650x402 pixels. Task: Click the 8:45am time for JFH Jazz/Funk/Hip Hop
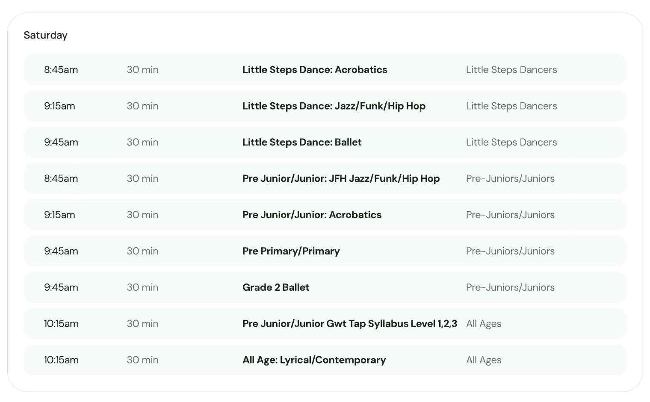pos(61,179)
